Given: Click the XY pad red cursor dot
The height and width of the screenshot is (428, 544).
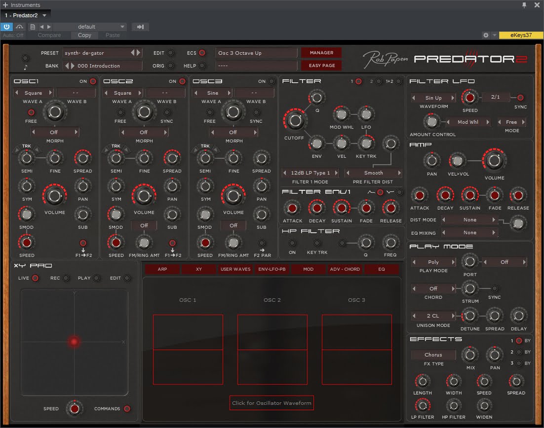Looking at the screenshot, I should 74,341.
